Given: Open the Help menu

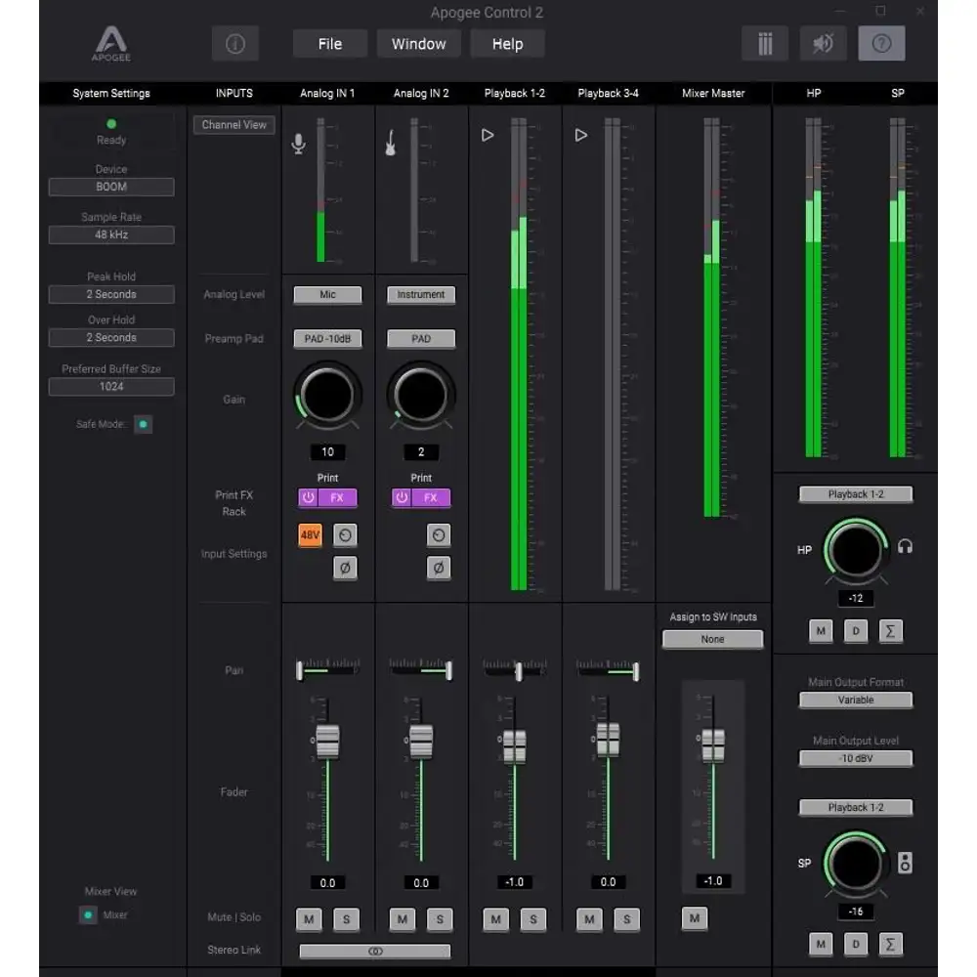Looking at the screenshot, I should point(508,44).
